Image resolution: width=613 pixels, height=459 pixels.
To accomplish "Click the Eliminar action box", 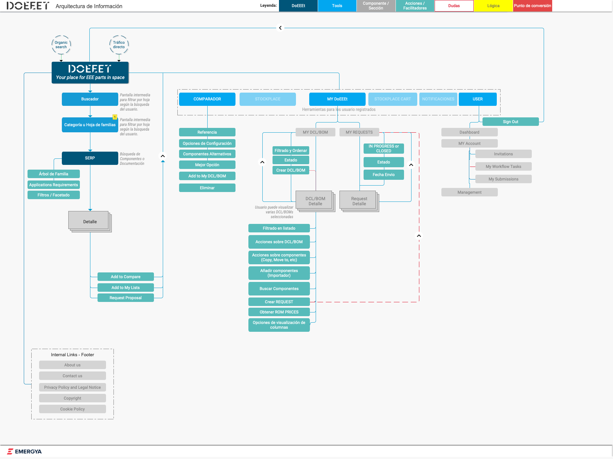I will tap(207, 188).
